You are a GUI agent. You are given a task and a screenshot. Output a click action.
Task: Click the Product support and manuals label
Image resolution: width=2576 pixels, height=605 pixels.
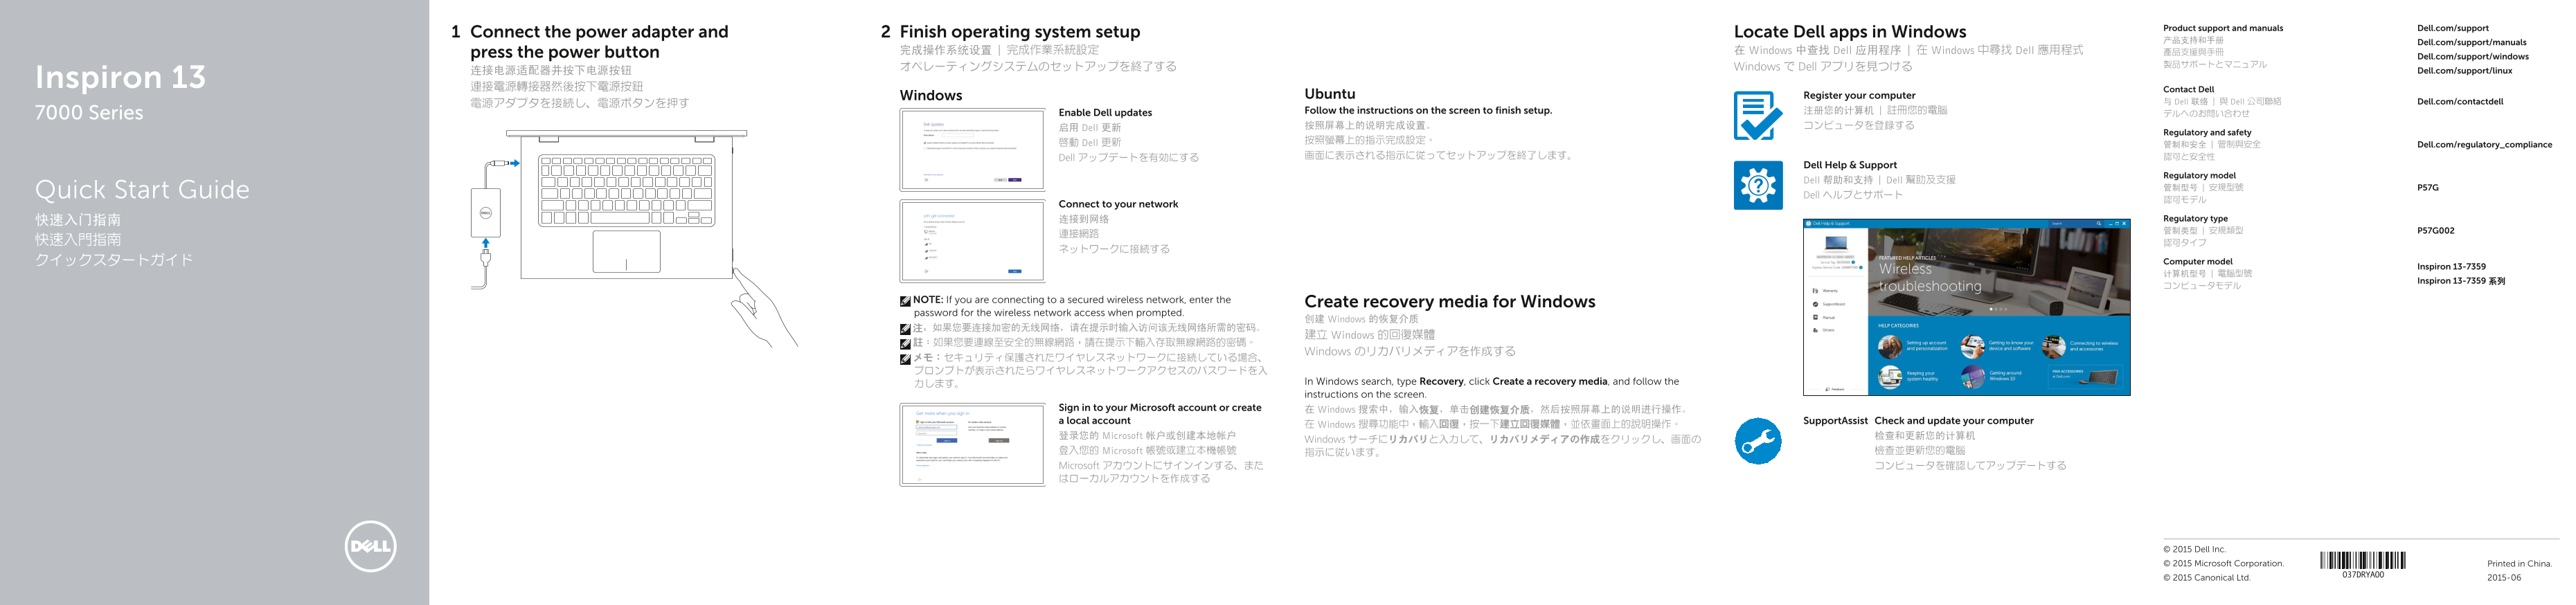2223,28
